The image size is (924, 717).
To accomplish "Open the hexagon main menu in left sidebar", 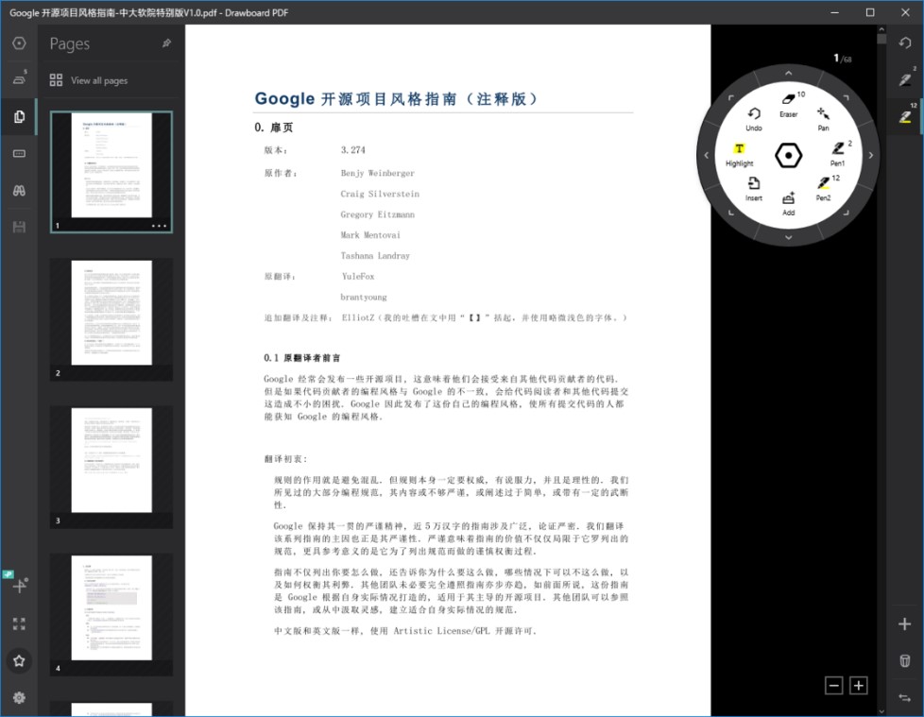I will click(x=19, y=43).
